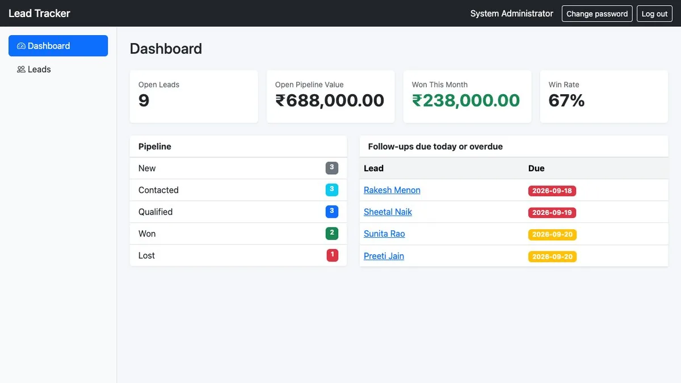
Task: Click the Leads people icon in sidebar
Action: (21, 69)
